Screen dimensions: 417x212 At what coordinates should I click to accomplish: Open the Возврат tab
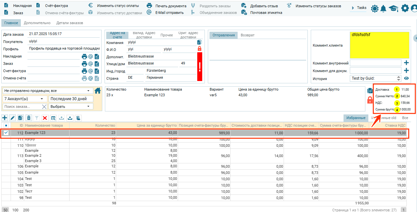[x=248, y=35]
